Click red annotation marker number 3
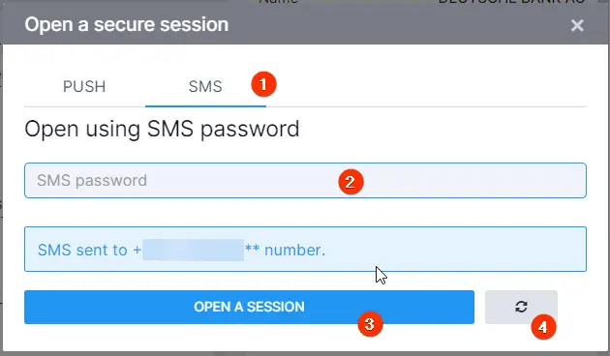Viewport: 610px width, 356px height. pos(370,324)
